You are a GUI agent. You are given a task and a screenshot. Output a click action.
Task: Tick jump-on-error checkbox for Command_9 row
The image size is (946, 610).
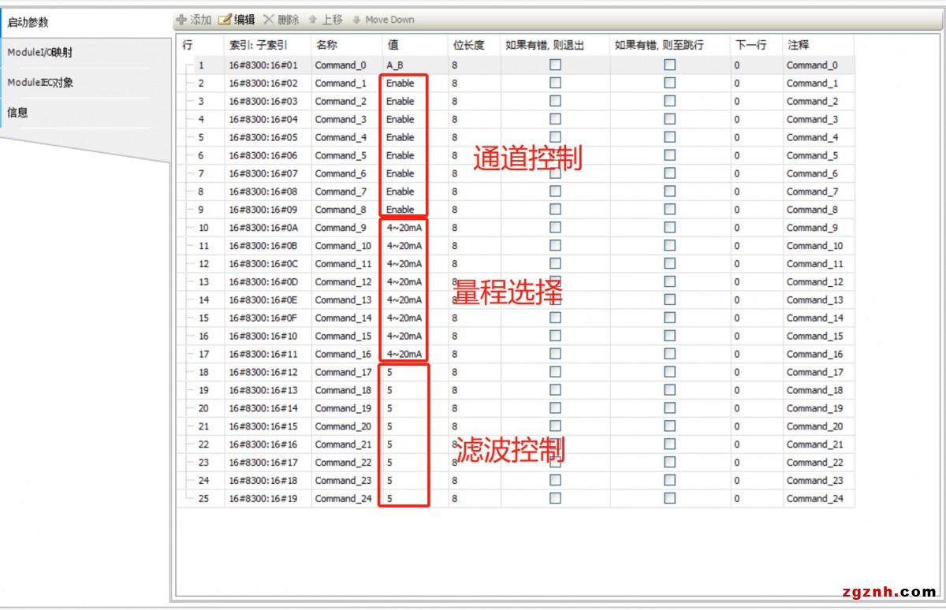tap(669, 228)
